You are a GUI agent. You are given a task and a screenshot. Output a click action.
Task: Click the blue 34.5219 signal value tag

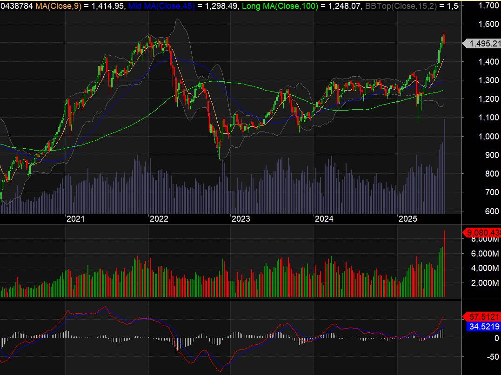484,327
